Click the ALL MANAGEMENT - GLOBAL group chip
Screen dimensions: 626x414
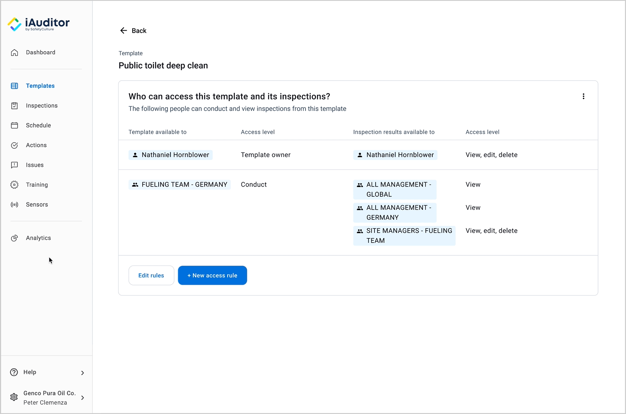[394, 189]
